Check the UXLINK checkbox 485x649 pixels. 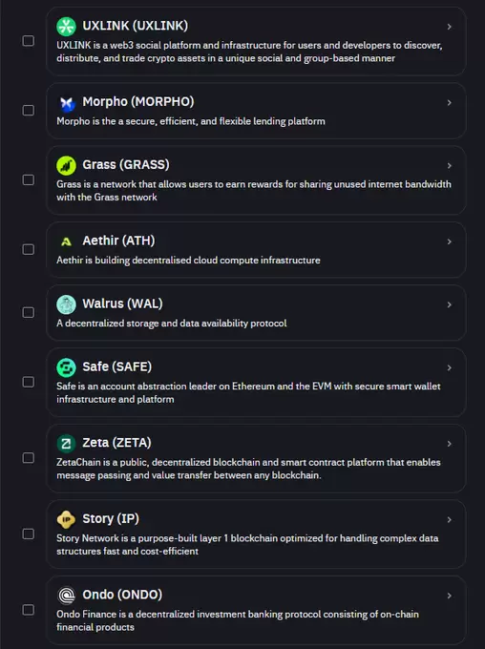[x=28, y=40]
